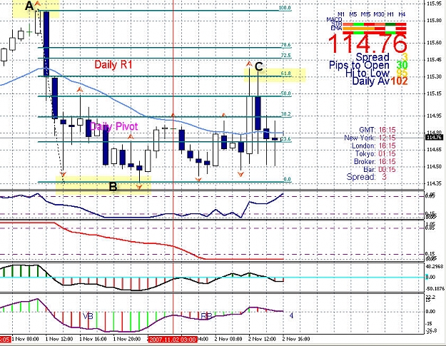
Task: Select the Bar 00:15 countdown line
Action: point(380,170)
